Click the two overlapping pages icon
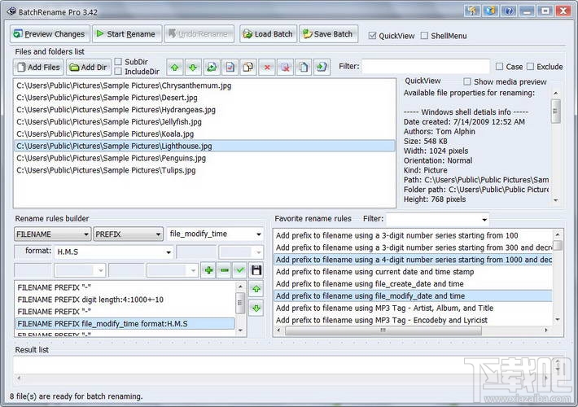578x407 pixels. (248, 67)
